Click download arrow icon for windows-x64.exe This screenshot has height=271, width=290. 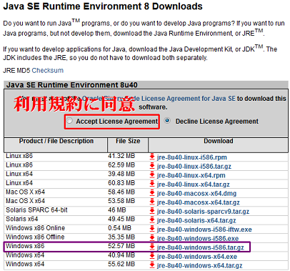pyautogui.click(x=152, y=256)
